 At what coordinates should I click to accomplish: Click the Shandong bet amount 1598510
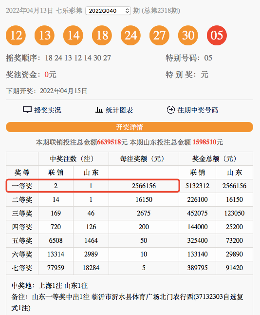(x=204, y=142)
